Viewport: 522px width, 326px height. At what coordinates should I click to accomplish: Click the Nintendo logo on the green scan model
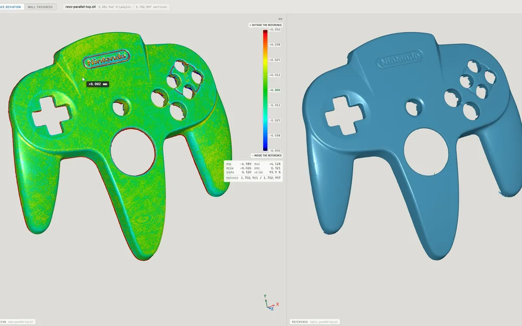(x=106, y=59)
